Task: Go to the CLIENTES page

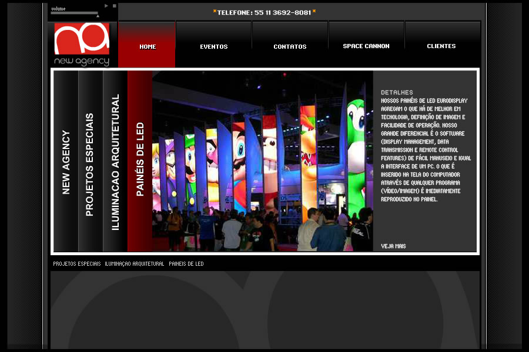Action: click(442, 45)
